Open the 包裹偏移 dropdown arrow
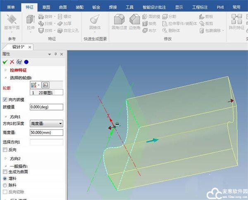This screenshot has height=200, width=248. (x=223, y=31)
